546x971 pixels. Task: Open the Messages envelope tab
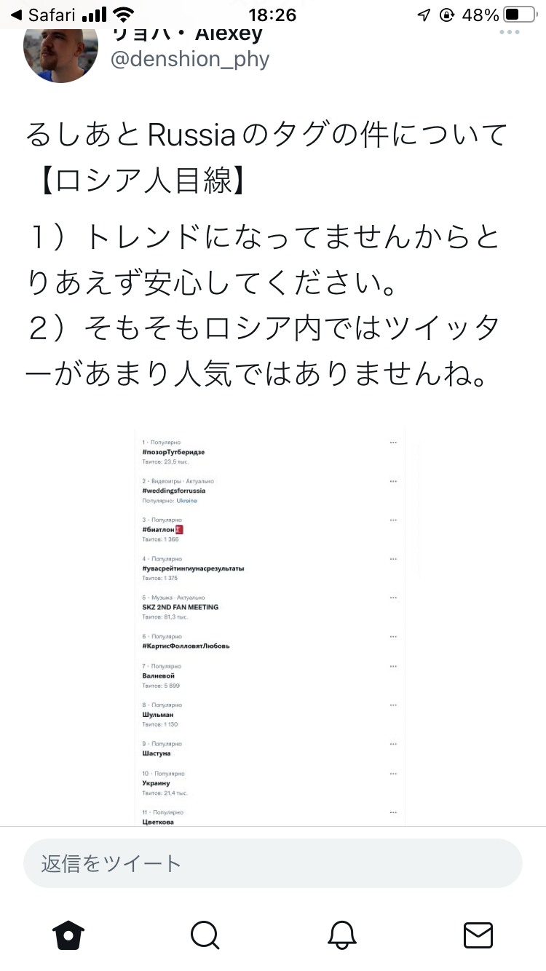[x=478, y=935]
